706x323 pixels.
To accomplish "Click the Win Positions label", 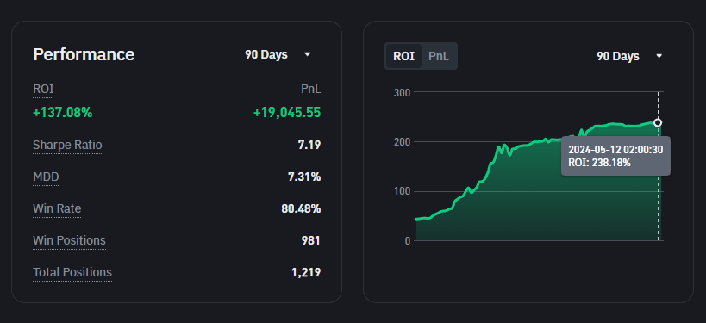I will pos(69,240).
